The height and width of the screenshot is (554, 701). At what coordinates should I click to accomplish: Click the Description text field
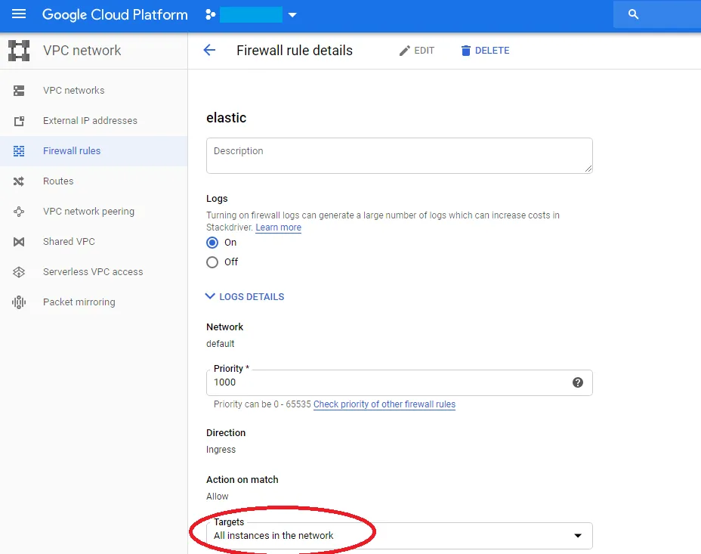399,156
